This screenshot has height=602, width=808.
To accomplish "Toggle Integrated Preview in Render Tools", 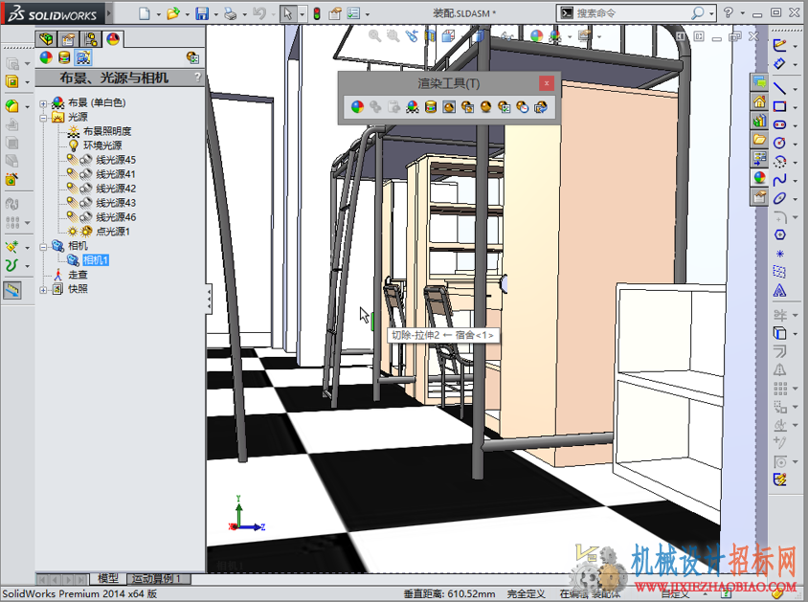I will point(449,106).
